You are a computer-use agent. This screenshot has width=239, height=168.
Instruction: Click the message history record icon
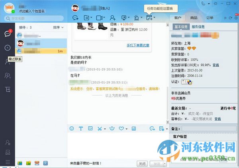(161, 129)
